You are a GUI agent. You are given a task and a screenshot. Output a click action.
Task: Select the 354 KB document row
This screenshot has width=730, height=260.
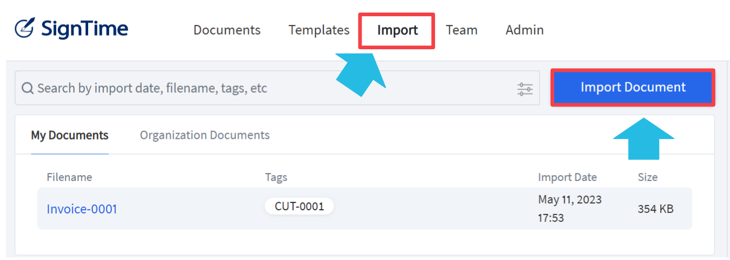[365, 209]
